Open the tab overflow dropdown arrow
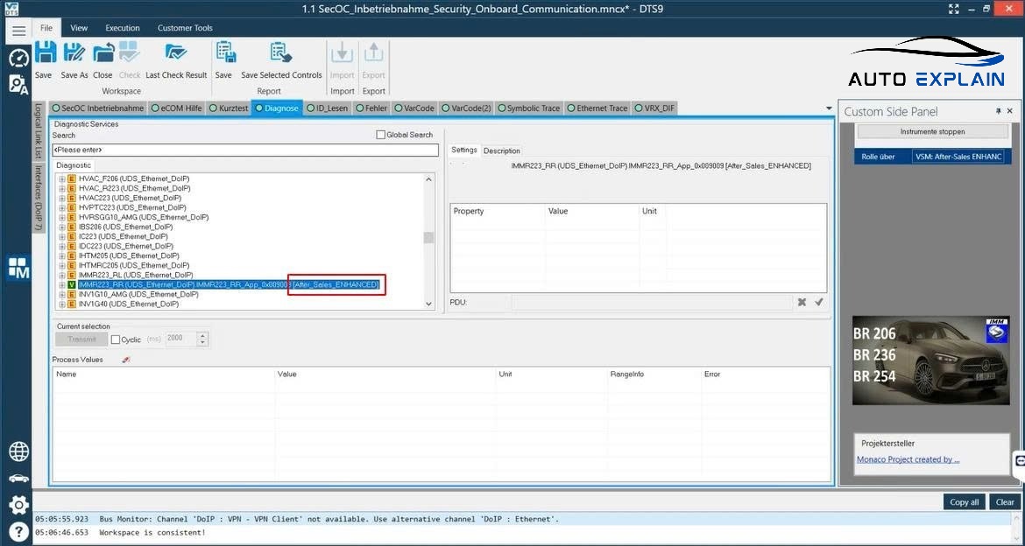 click(x=829, y=108)
